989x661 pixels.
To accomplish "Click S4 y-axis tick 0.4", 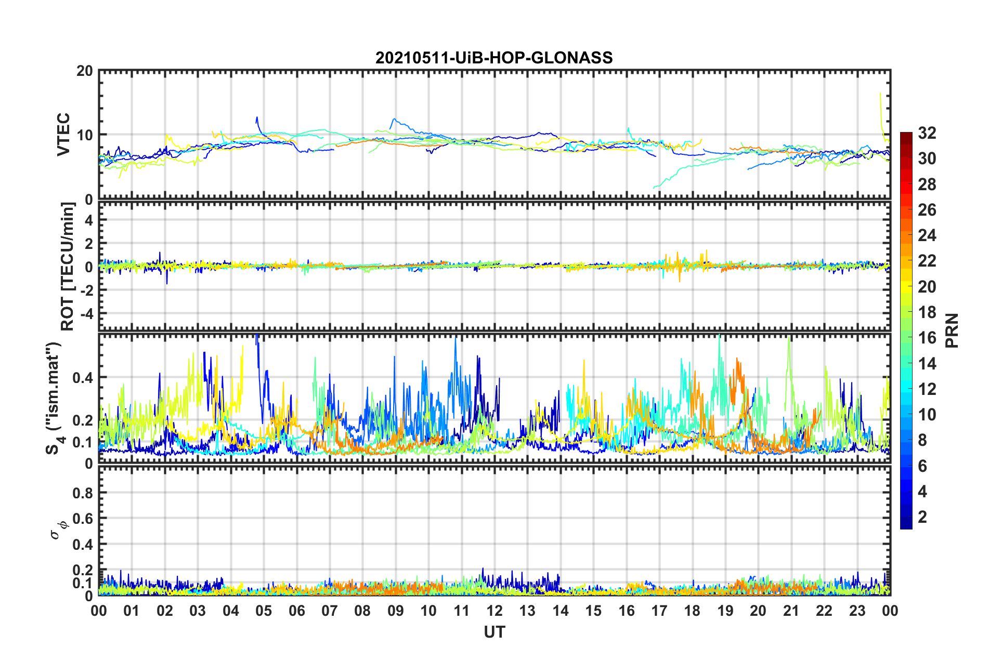I will (83, 378).
